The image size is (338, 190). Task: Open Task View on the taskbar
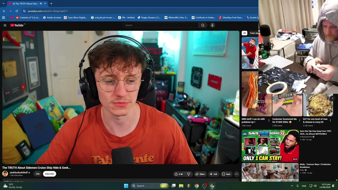point(173,186)
